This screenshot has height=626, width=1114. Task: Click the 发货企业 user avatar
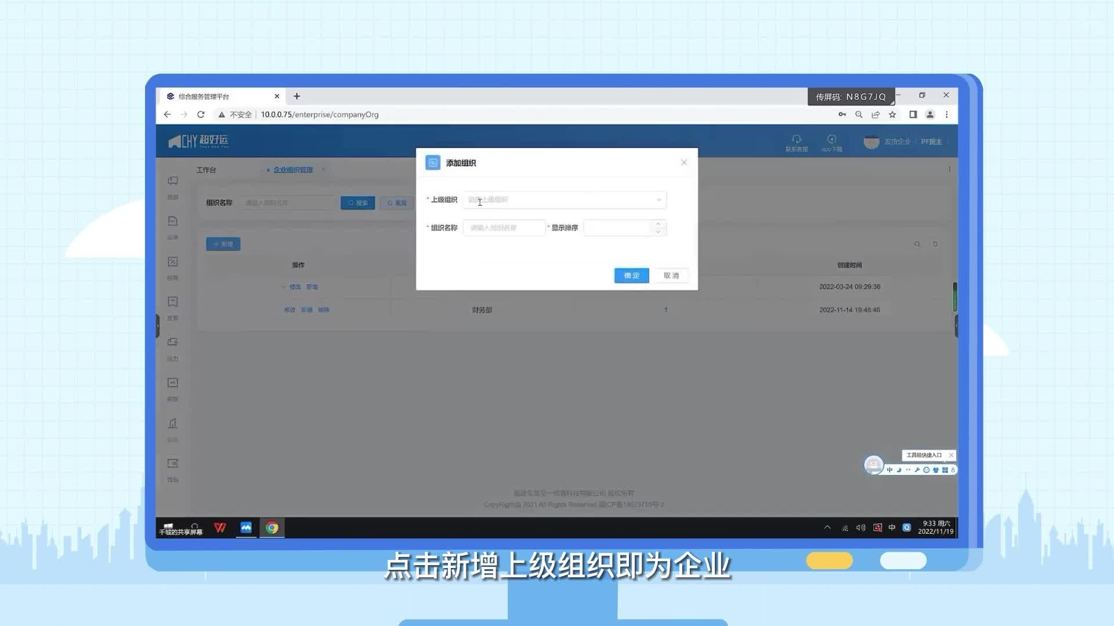871,141
